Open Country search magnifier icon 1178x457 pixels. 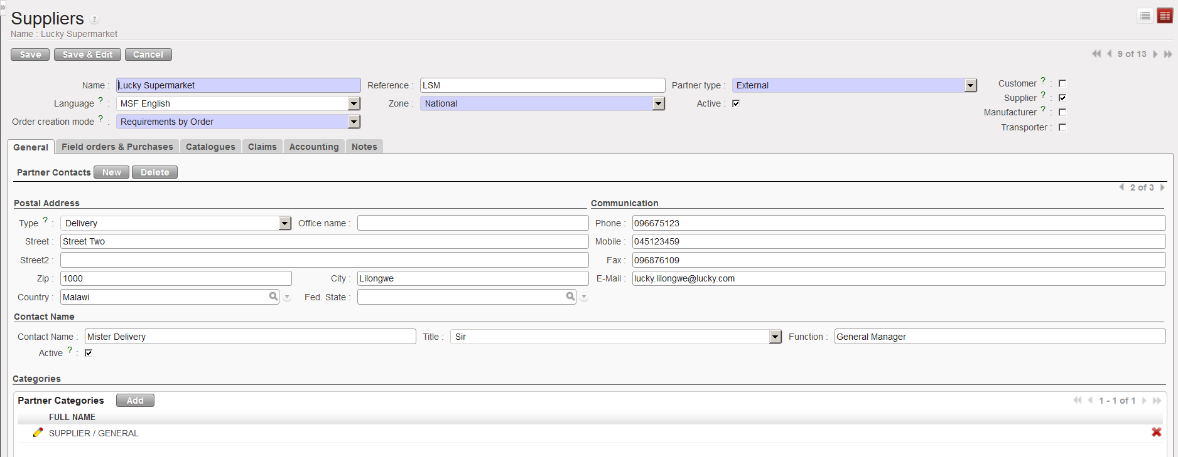click(x=274, y=297)
